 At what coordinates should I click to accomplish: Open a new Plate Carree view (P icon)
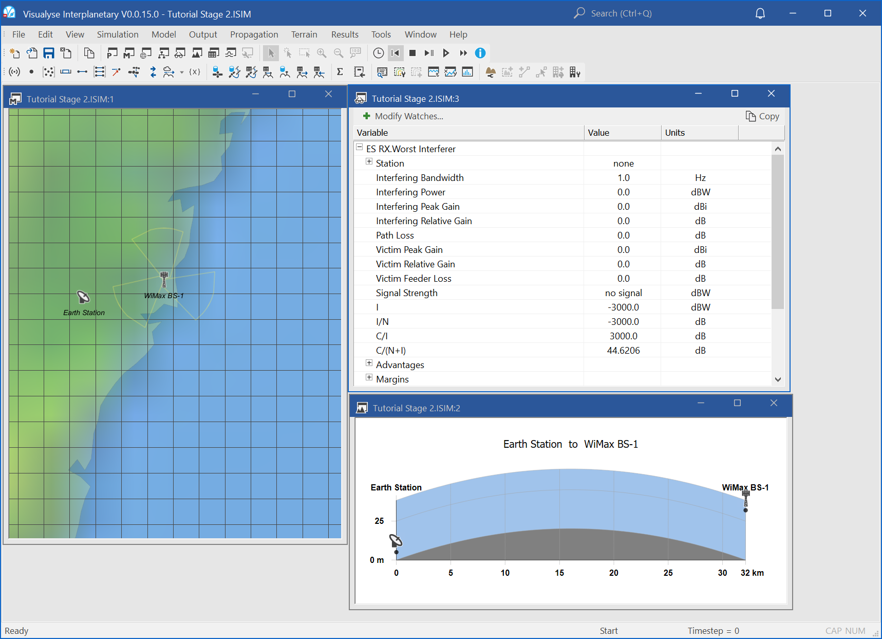pyautogui.click(x=112, y=53)
